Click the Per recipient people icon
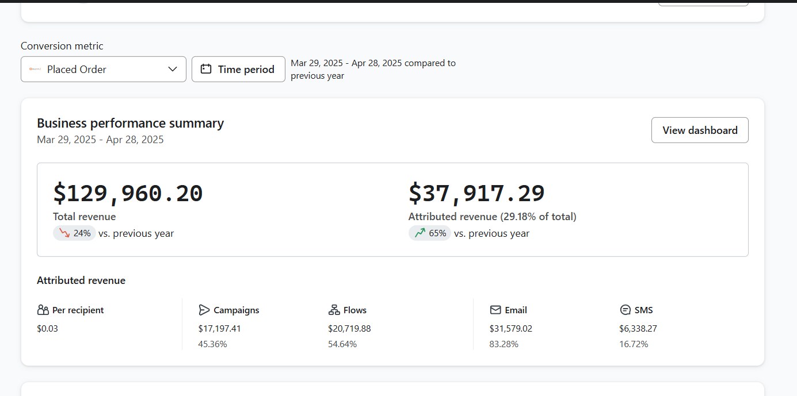797x396 pixels. (43, 310)
